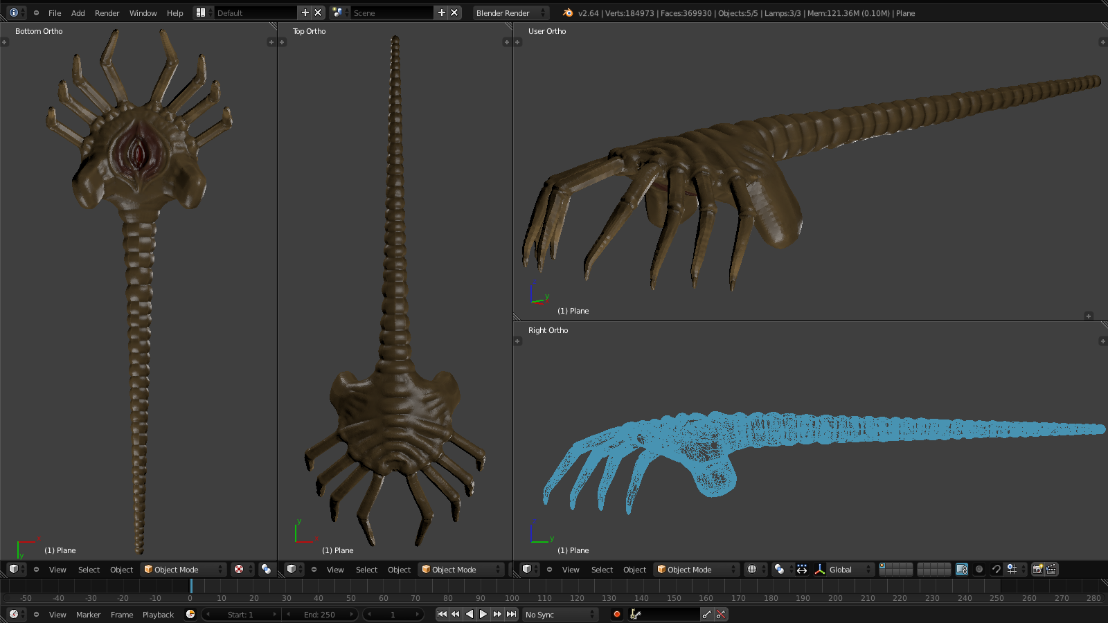The image size is (1108, 623).
Task: Expand the No Sync playback dropdown
Action: [560, 614]
